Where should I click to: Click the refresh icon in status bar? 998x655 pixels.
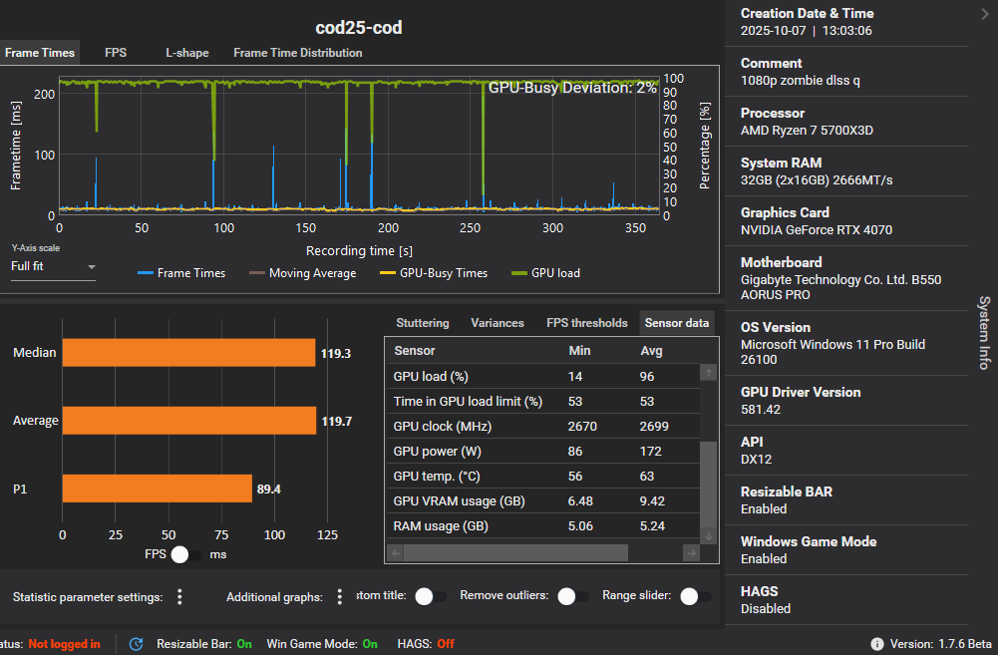click(137, 644)
